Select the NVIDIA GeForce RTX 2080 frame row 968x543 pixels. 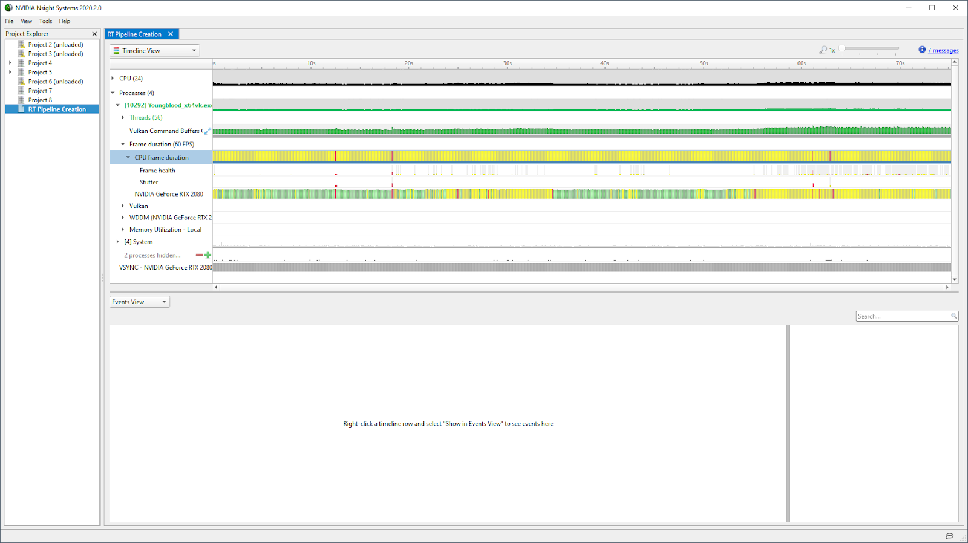click(x=169, y=194)
